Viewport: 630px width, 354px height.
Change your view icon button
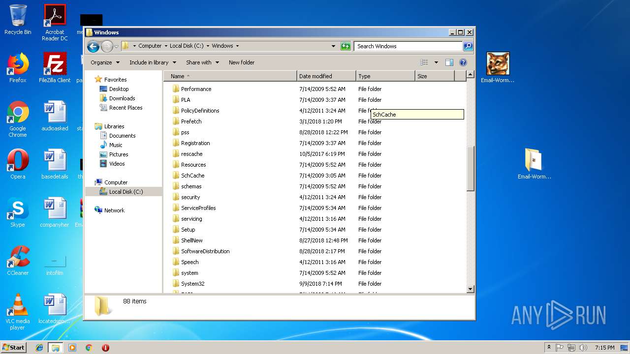point(424,62)
